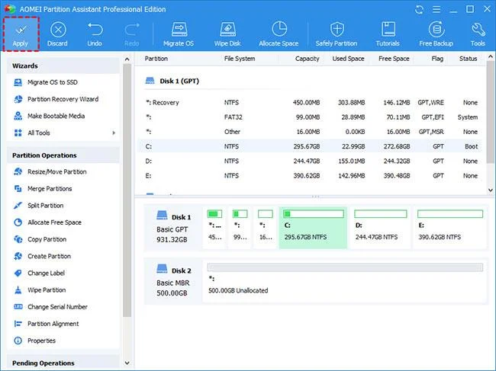Select Disk 2 Basic MBR label
This screenshot has height=371, width=496.
point(173,281)
